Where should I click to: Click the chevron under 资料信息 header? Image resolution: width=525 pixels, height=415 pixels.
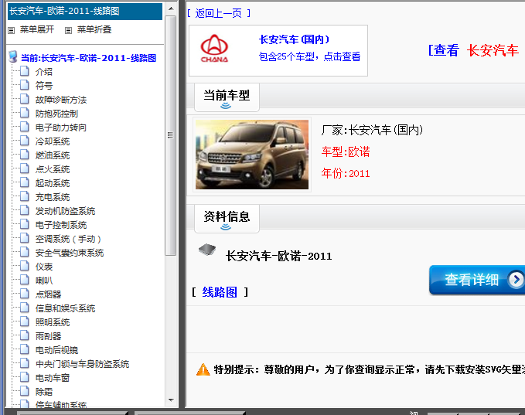226,227
